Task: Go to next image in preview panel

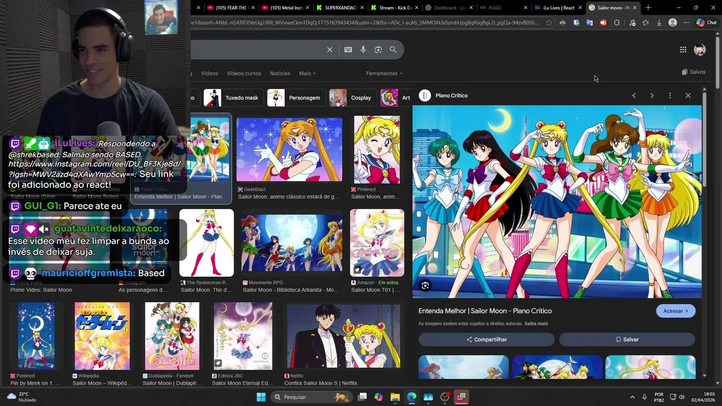Action: click(x=652, y=96)
